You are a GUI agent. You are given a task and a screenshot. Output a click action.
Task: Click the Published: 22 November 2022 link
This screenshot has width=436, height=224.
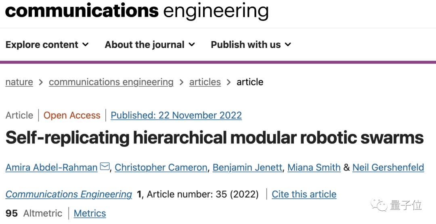176,116
